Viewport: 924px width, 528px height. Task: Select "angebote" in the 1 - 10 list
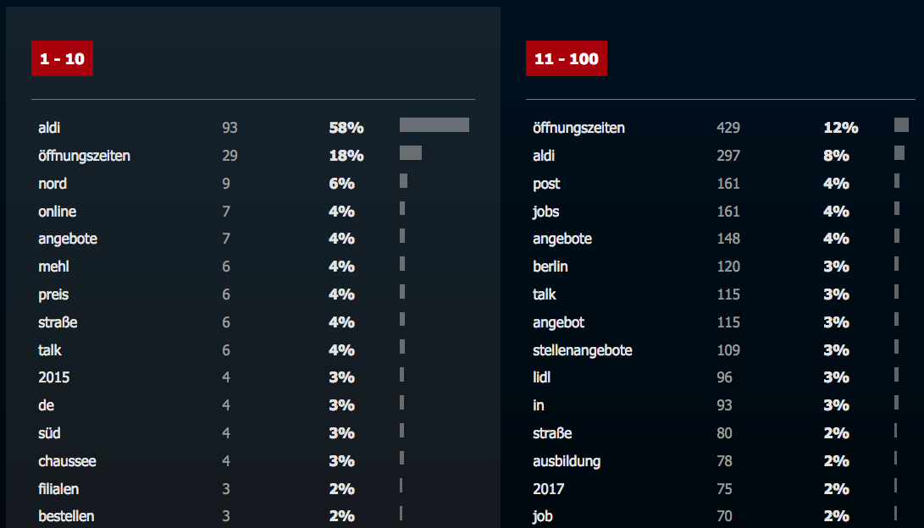click(68, 239)
